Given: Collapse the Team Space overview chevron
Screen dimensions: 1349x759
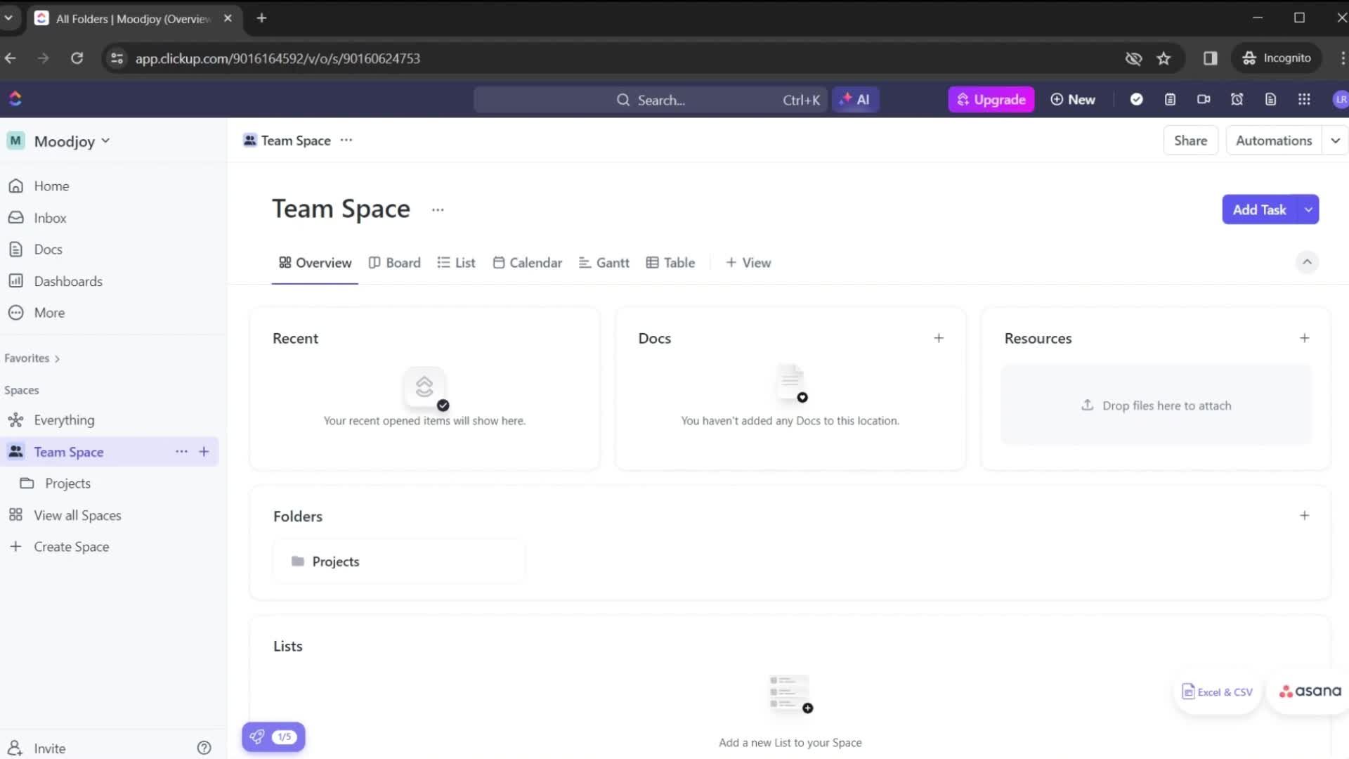Looking at the screenshot, I should [x=1306, y=262].
